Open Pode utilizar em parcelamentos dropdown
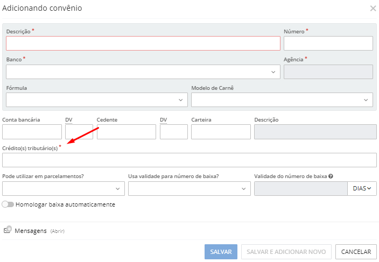The width and height of the screenshot is (379, 262). point(64,188)
